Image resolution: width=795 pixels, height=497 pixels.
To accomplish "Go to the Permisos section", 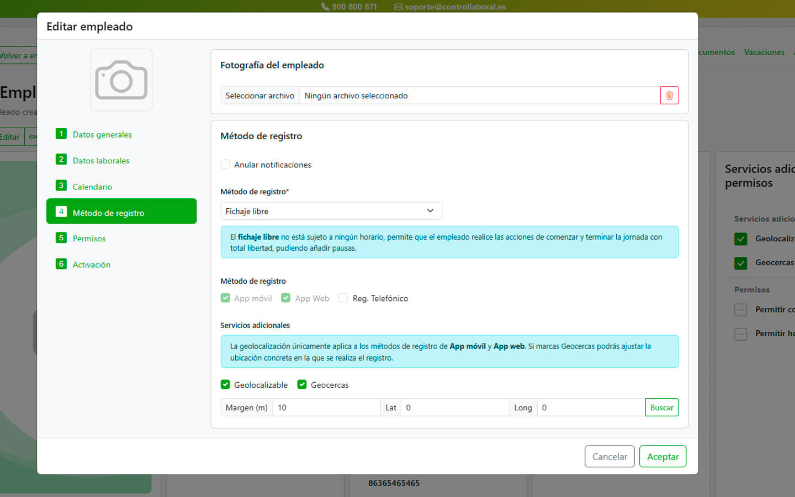I will (x=89, y=239).
